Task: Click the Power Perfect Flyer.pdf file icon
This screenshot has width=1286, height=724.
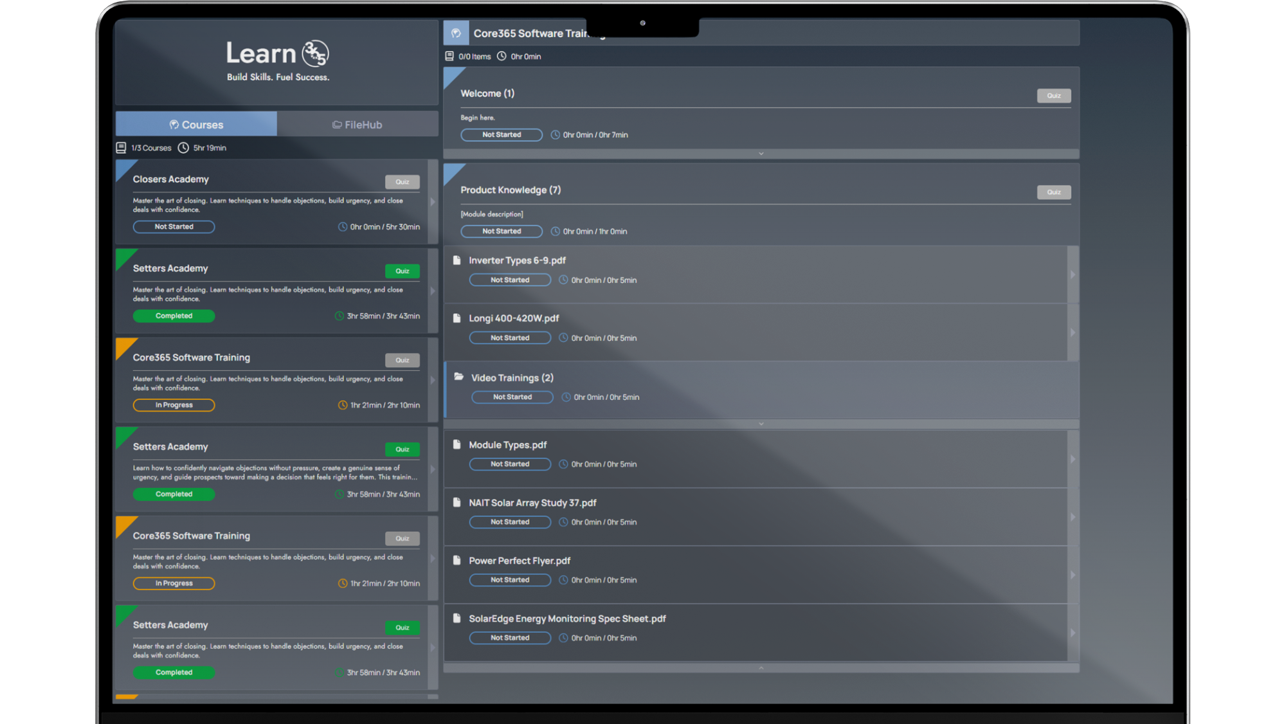Action: tap(457, 561)
